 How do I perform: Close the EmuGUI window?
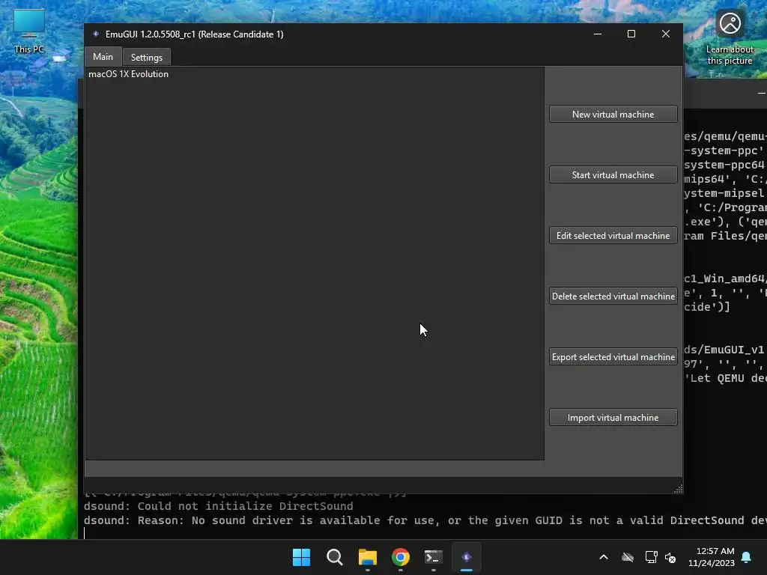click(x=666, y=34)
